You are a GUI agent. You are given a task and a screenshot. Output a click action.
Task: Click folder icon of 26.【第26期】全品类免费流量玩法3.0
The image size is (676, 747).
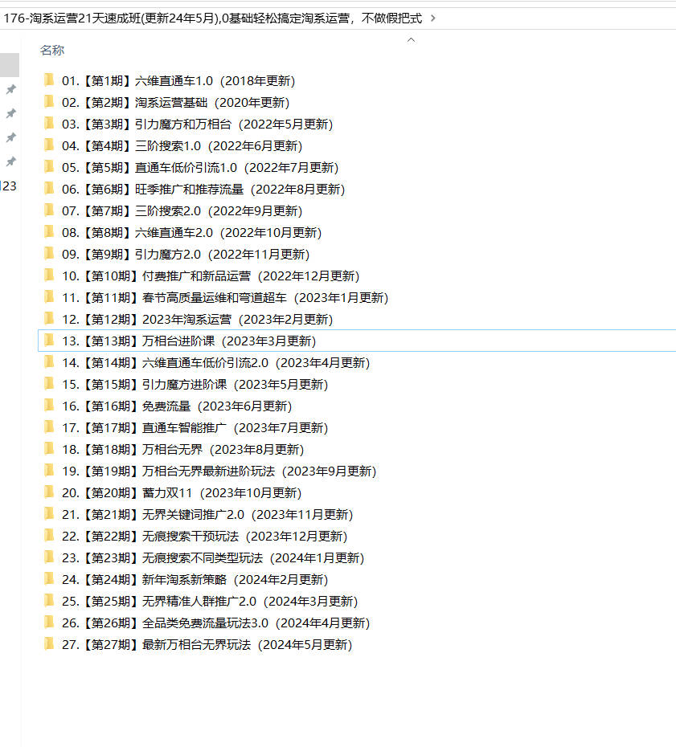pyautogui.click(x=49, y=622)
